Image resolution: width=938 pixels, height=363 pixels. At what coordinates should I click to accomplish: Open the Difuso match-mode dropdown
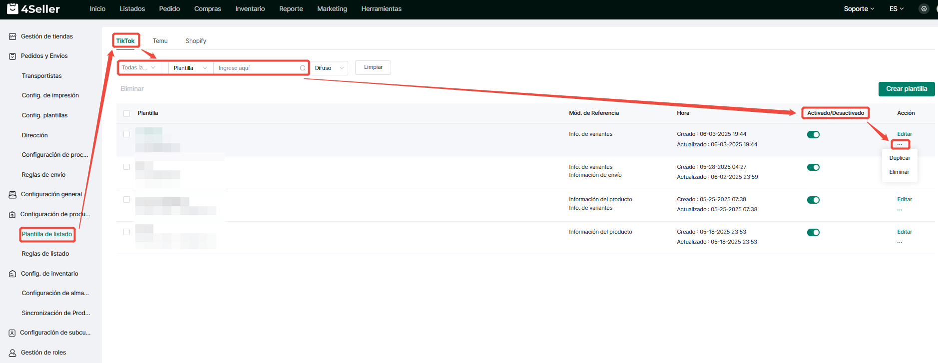[x=329, y=68]
